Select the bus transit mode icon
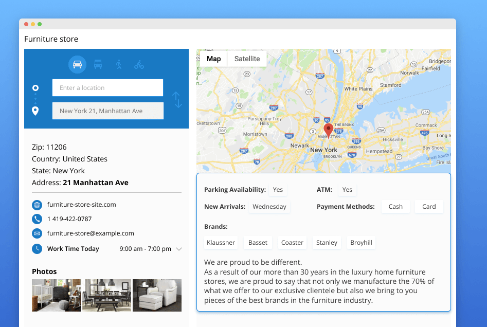The height and width of the screenshot is (327, 487). coord(98,65)
